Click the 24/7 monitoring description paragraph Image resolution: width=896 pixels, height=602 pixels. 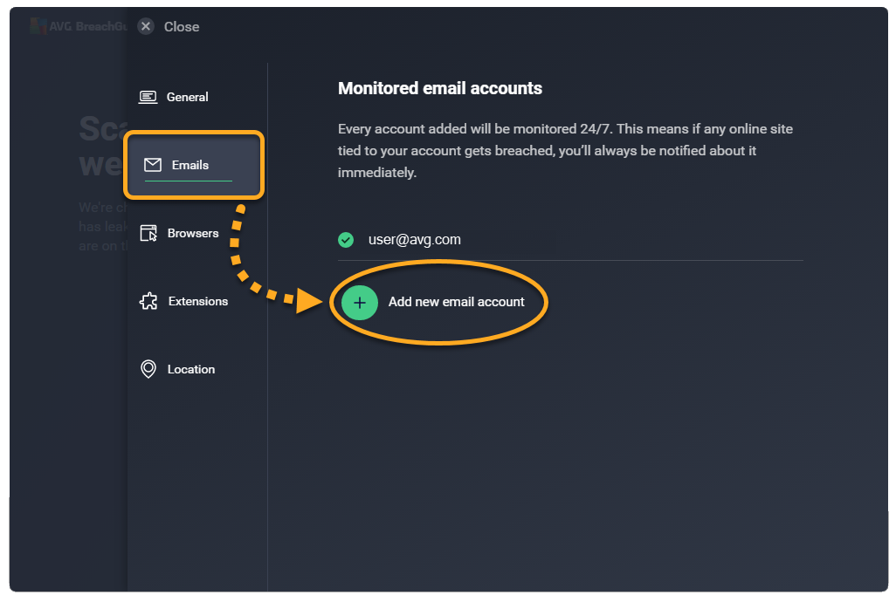[x=565, y=151]
